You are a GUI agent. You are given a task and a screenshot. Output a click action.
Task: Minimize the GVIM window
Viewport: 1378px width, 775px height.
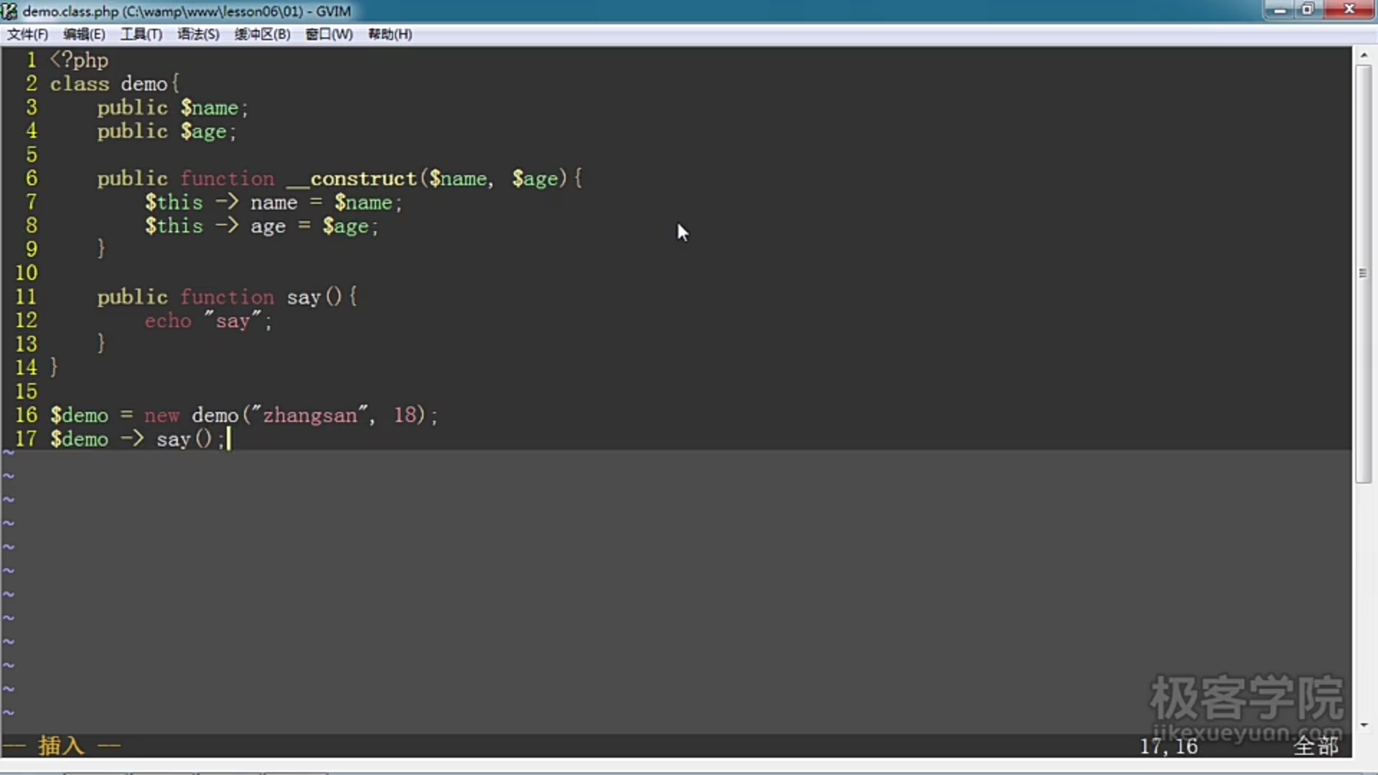[x=1279, y=10]
